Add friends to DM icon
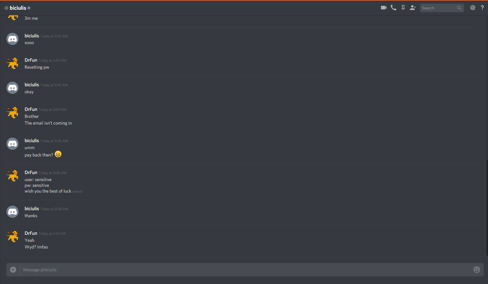 (x=413, y=8)
